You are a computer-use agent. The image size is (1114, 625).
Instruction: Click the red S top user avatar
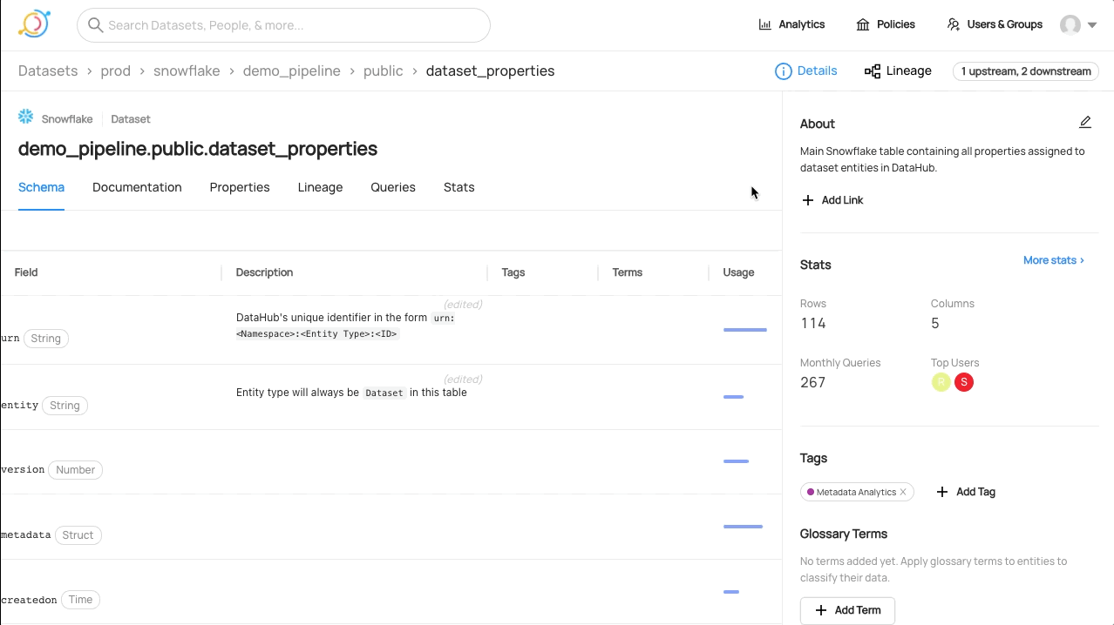coord(963,382)
